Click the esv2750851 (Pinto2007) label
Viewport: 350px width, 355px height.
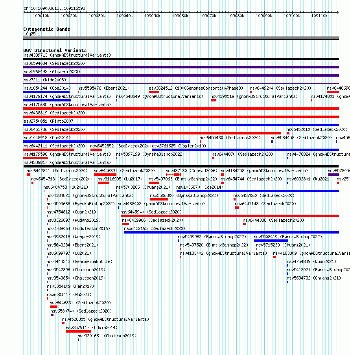pyautogui.click(x=50, y=121)
